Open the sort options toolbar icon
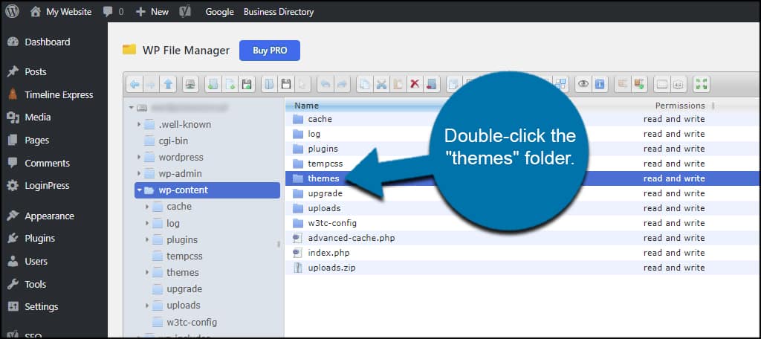 [x=679, y=84]
